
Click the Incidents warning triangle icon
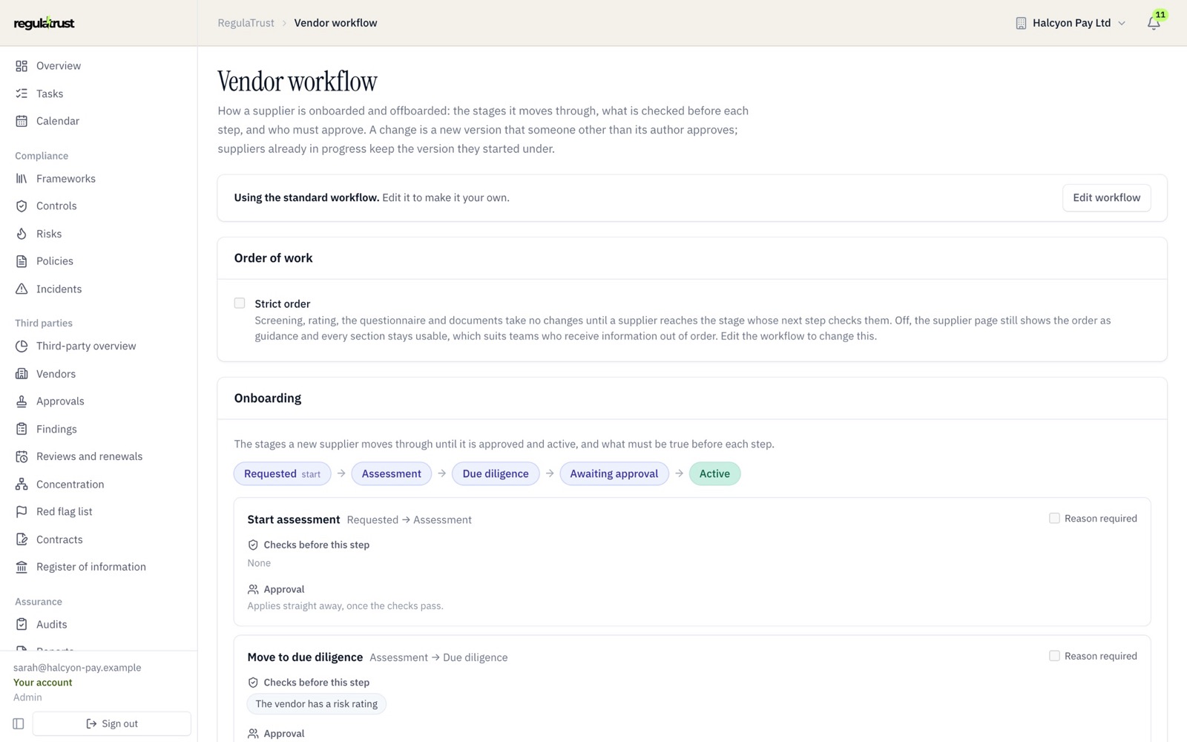(x=22, y=289)
